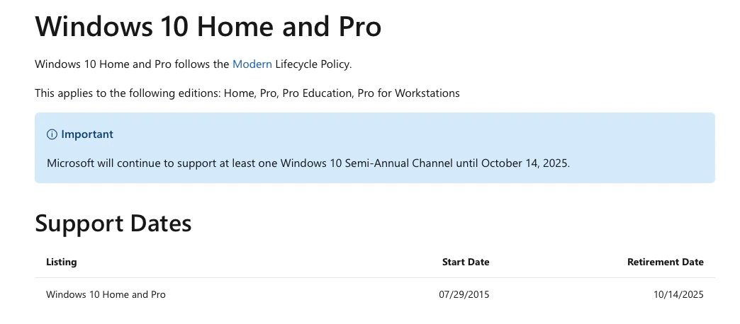Click 'October 14, 2025' in the alert box

pyautogui.click(x=525, y=163)
